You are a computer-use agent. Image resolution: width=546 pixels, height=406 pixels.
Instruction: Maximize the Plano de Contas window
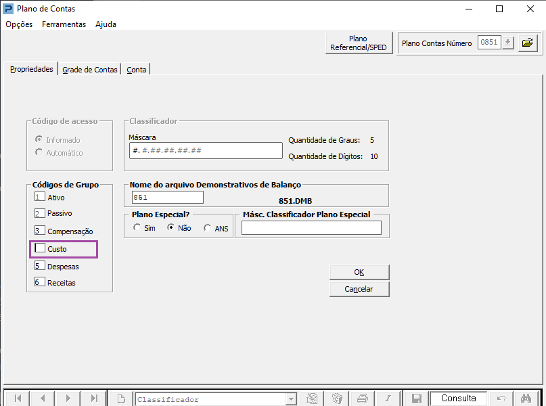pos(499,9)
